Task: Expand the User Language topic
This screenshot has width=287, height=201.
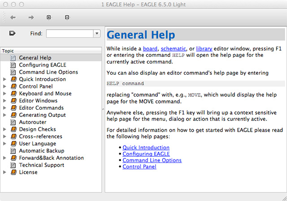Action: pos(4,144)
